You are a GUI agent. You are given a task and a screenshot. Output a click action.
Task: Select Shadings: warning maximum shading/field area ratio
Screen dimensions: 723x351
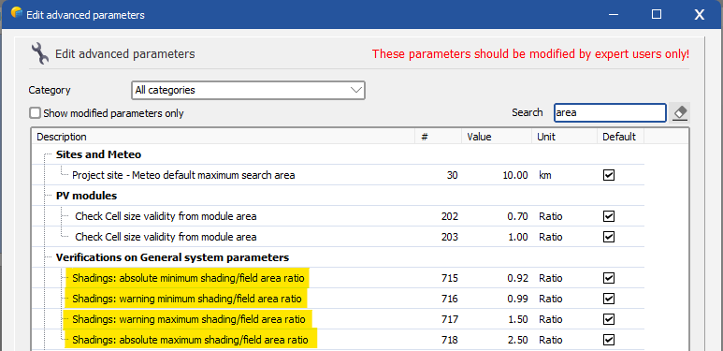coord(189,319)
